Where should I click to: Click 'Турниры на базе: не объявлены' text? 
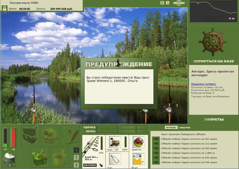[210, 97]
